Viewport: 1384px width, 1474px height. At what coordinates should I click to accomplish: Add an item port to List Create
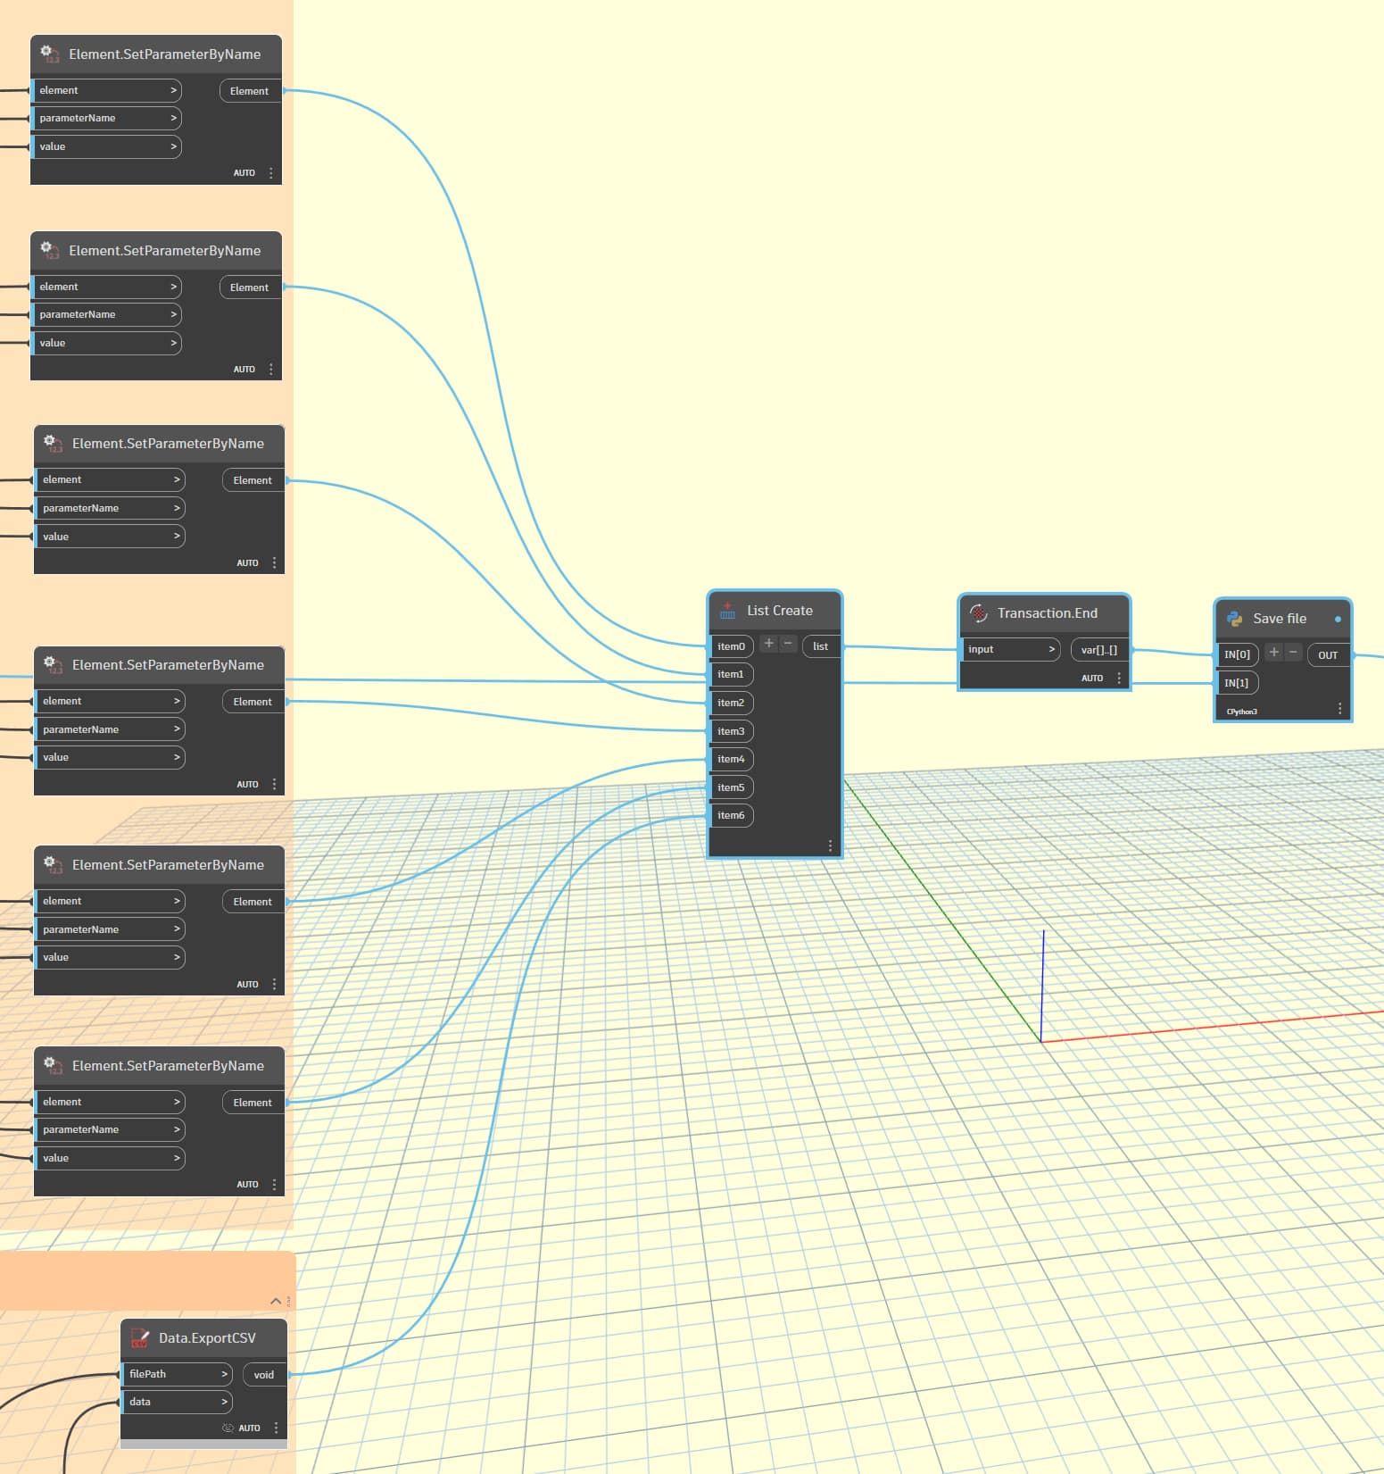click(769, 644)
